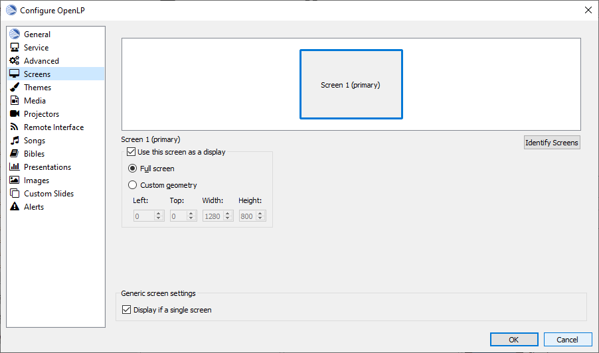The height and width of the screenshot is (353, 599).
Task: Switch to Media settings
Action: coord(56,100)
